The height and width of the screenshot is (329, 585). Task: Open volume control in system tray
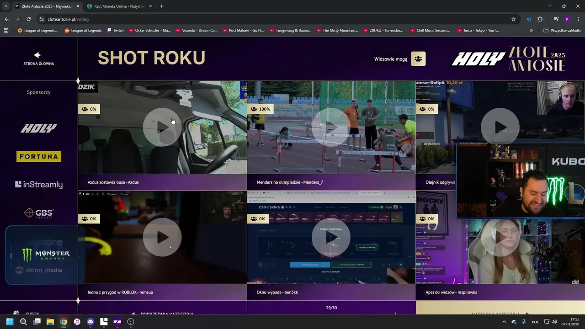click(554, 322)
